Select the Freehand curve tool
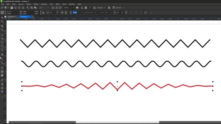This screenshot has width=221, height=124. tap(2, 34)
